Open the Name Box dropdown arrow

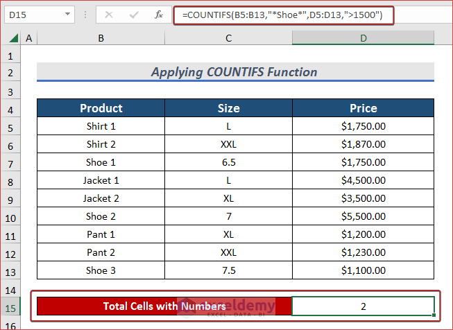67,14
